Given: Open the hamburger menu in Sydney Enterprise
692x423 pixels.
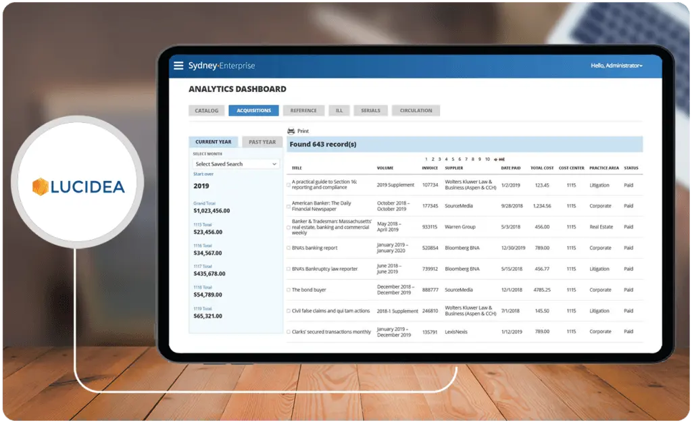Looking at the screenshot, I should pos(178,66).
